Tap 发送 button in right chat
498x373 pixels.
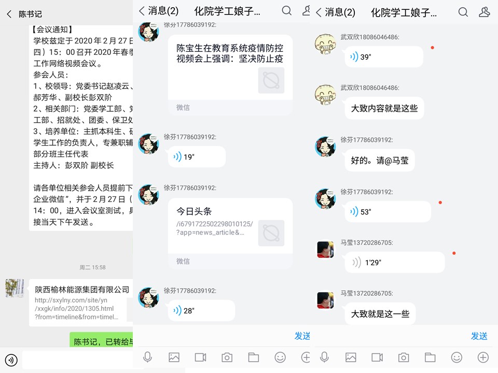coord(479,336)
